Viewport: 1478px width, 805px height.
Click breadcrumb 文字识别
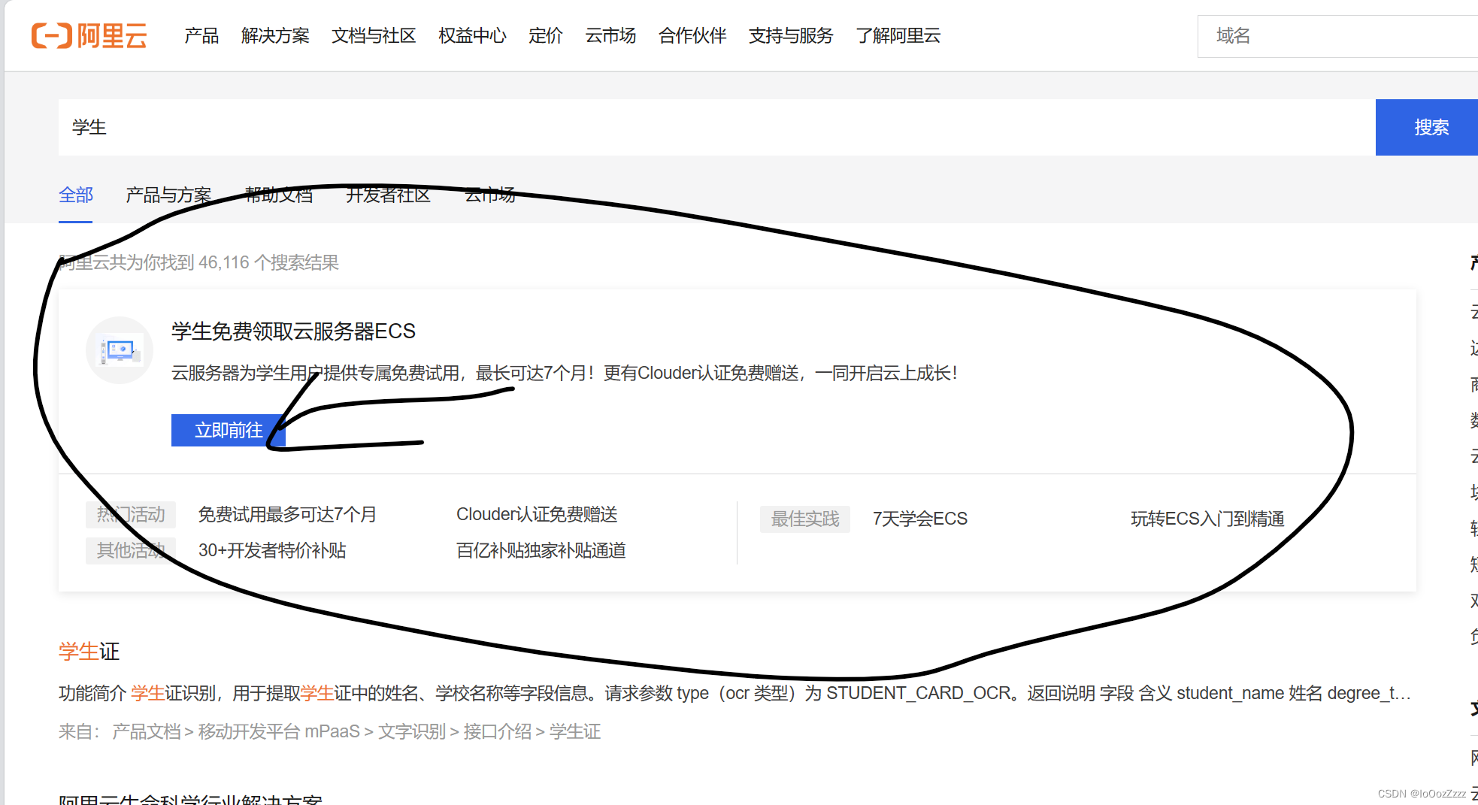[412, 731]
